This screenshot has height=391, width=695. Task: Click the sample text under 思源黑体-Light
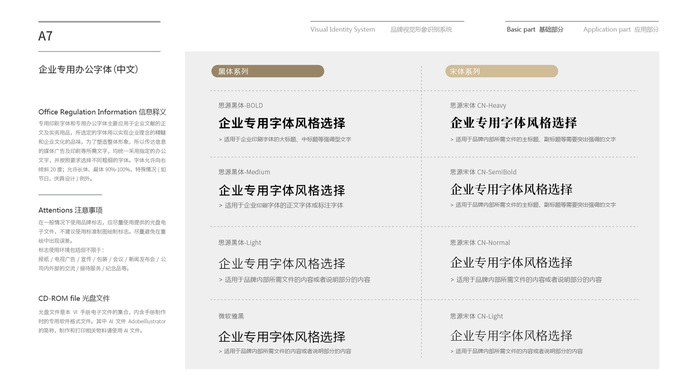pyautogui.click(x=282, y=264)
